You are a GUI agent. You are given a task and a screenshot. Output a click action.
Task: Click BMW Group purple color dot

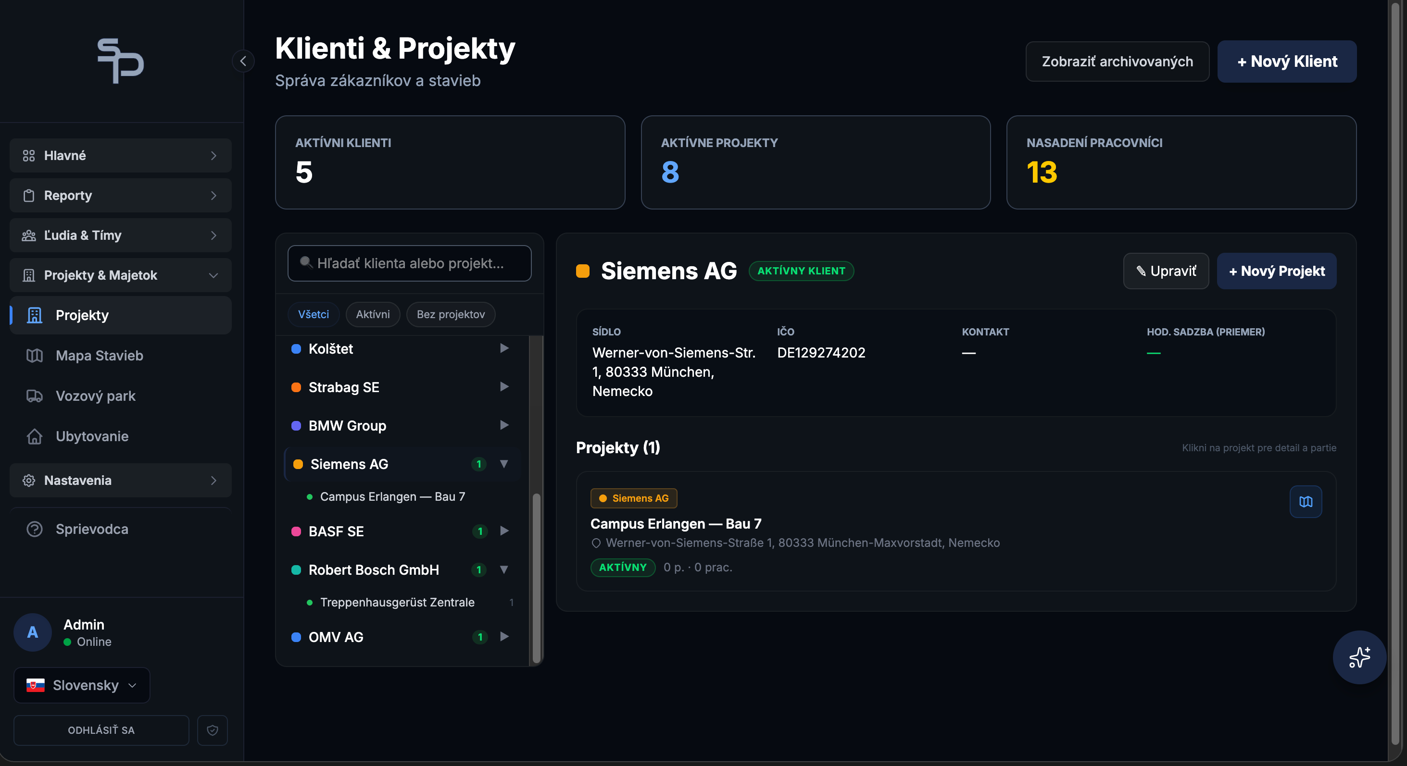click(x=296, y=425)
